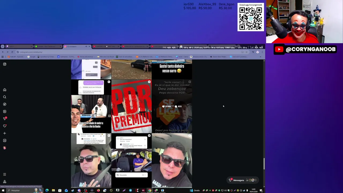This screenshot has width=343, height=193.
Task: Open Instagram Search from sidebar
Action: tap(5, 97)
